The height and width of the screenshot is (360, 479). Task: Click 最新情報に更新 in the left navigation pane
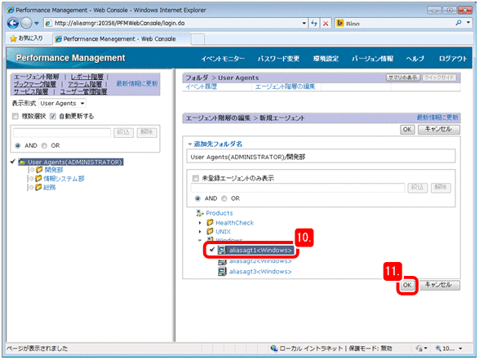pos(137,83)
